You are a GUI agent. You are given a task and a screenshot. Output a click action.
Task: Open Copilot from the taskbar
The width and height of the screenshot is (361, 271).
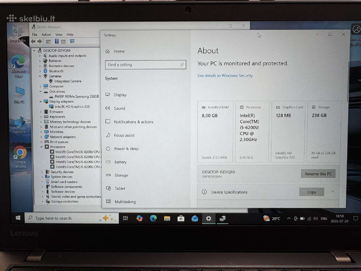point(139,218)
